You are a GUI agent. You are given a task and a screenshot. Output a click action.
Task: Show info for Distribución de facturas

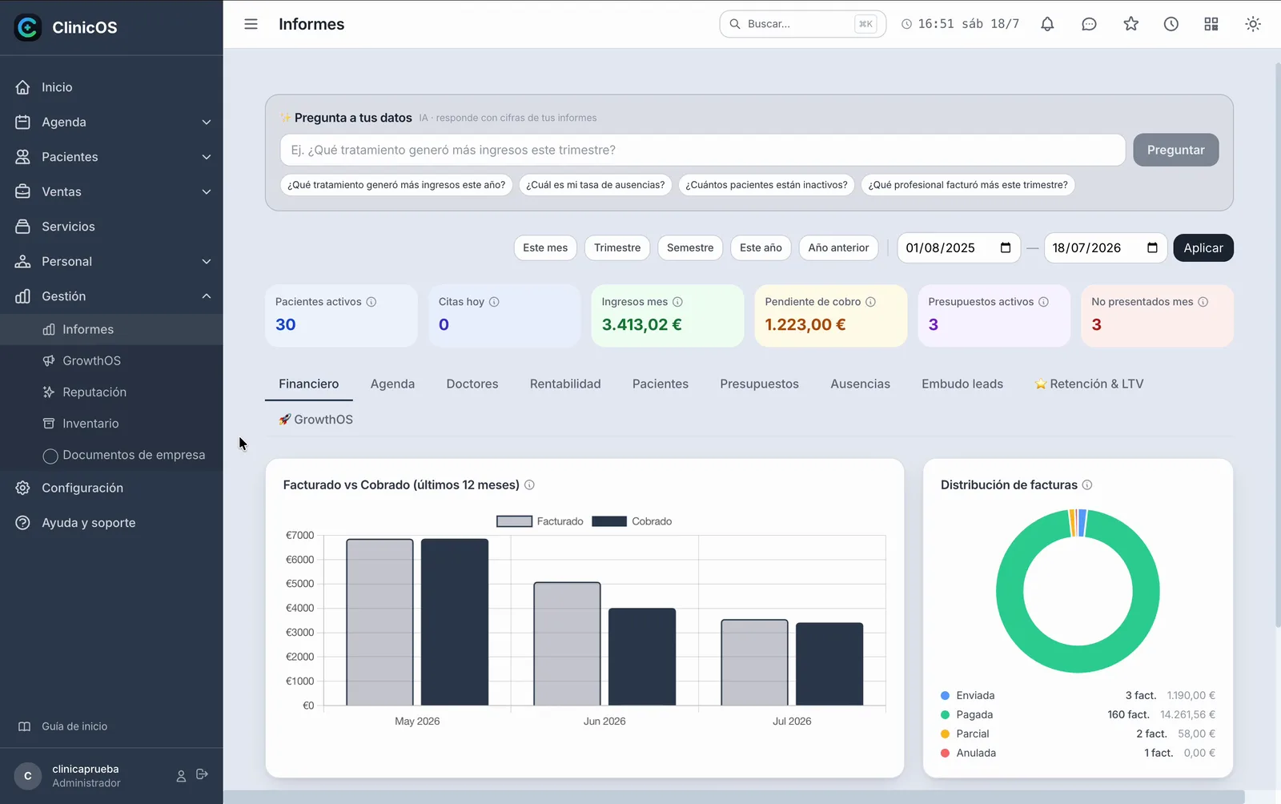(x=1087, y=485)
